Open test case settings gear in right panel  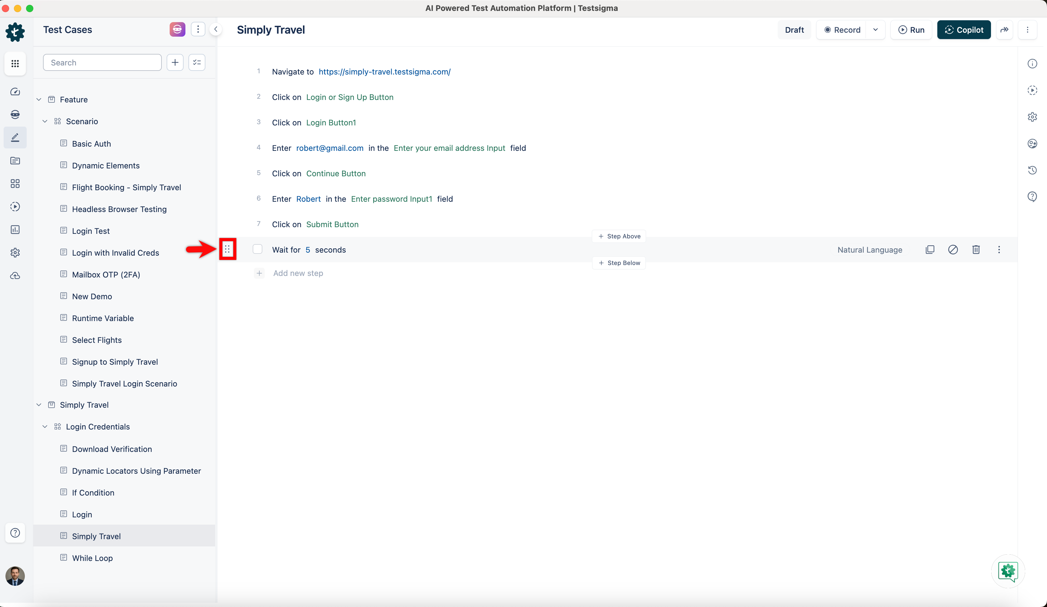[1032, 117]
